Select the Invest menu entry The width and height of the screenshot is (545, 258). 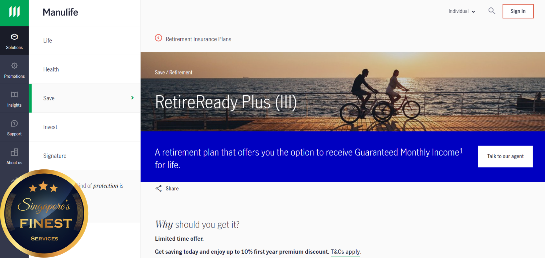pos(50,127)
